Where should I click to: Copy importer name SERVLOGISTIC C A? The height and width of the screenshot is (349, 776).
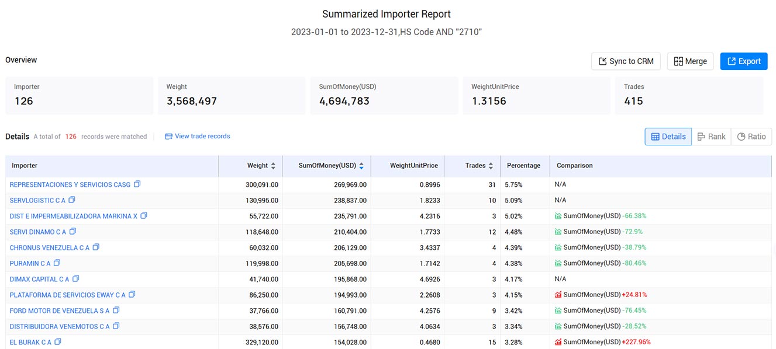72,200
